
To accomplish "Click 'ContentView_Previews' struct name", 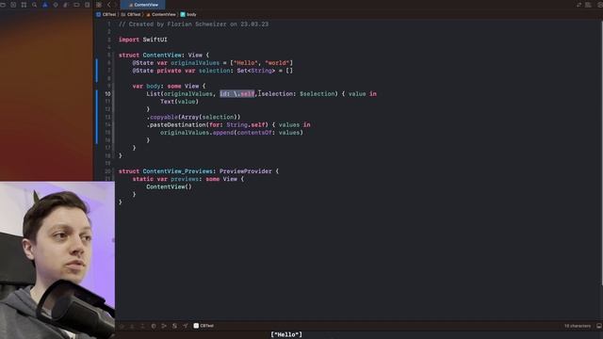I will (x=177, y=171).
